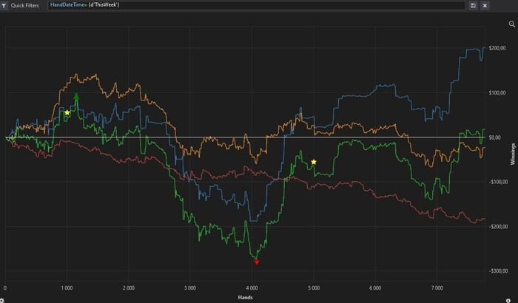
Task: Click the 6 000 hands axis tick
Action: coord(375,287)
